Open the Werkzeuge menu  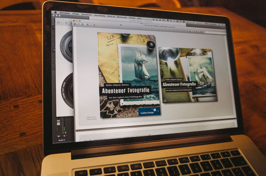point(122,17)
